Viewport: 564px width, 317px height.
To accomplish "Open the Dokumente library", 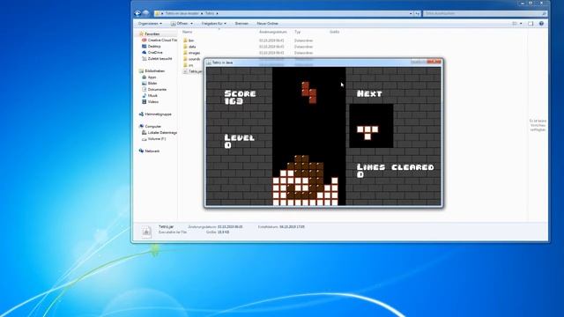I will 154,89.
